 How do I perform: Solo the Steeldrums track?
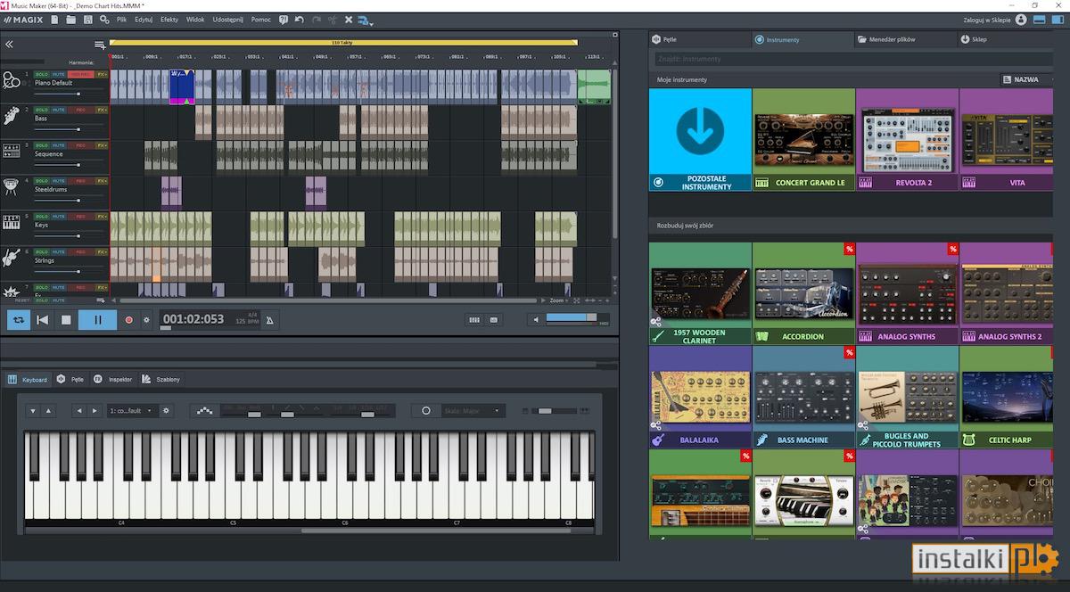click(x=41, y=181)
